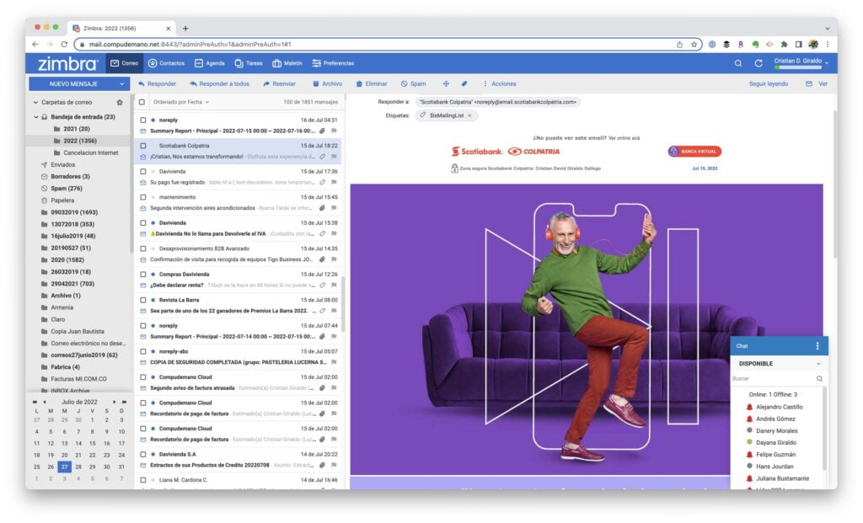Click the Seguir leyendo link
Viewport: 863px width, 523px height.
pyautogui.click(x=768, y=83)
